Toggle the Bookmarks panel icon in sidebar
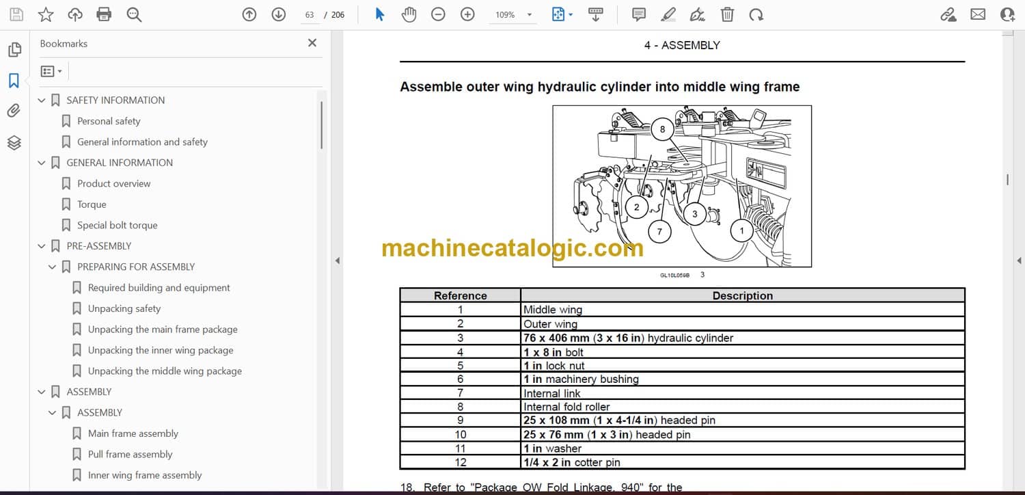The height and width of the screenshot is (495, 1025). (14, 81)
